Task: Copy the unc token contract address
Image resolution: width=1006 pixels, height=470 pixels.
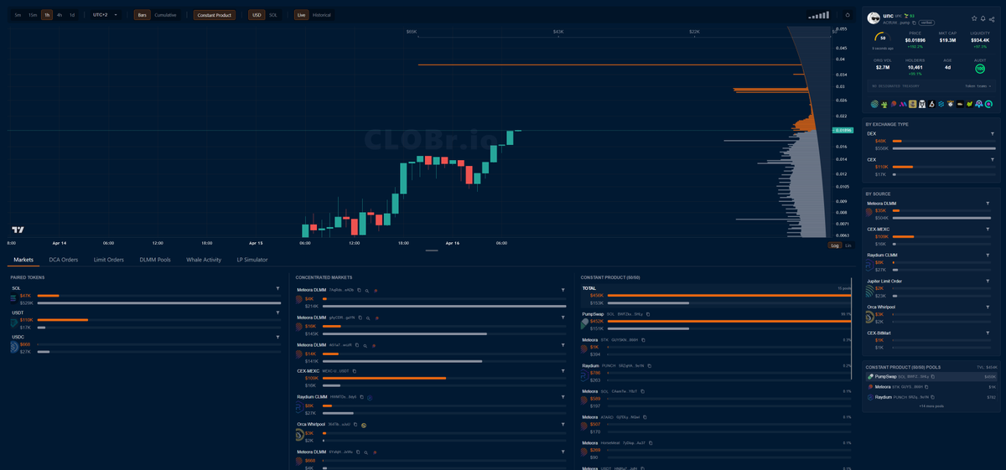Action: coord(914,23)
